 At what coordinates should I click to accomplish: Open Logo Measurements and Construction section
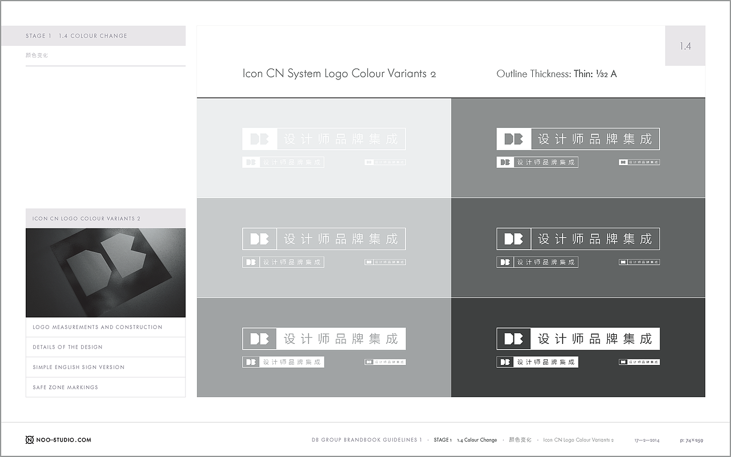106,327
